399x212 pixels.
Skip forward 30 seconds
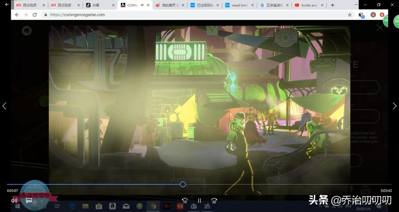point(214,201)
